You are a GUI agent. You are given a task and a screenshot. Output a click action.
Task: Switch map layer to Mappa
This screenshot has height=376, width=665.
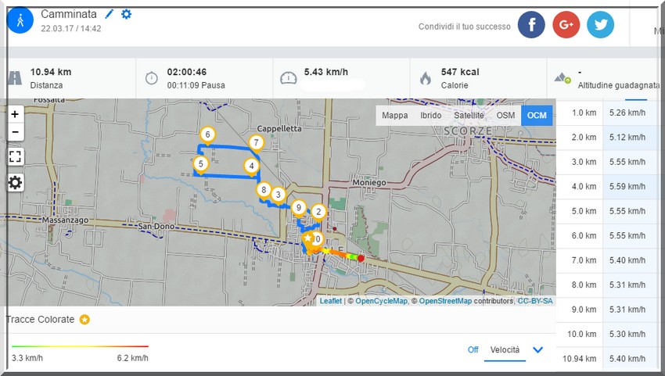[x=395, y=115]
